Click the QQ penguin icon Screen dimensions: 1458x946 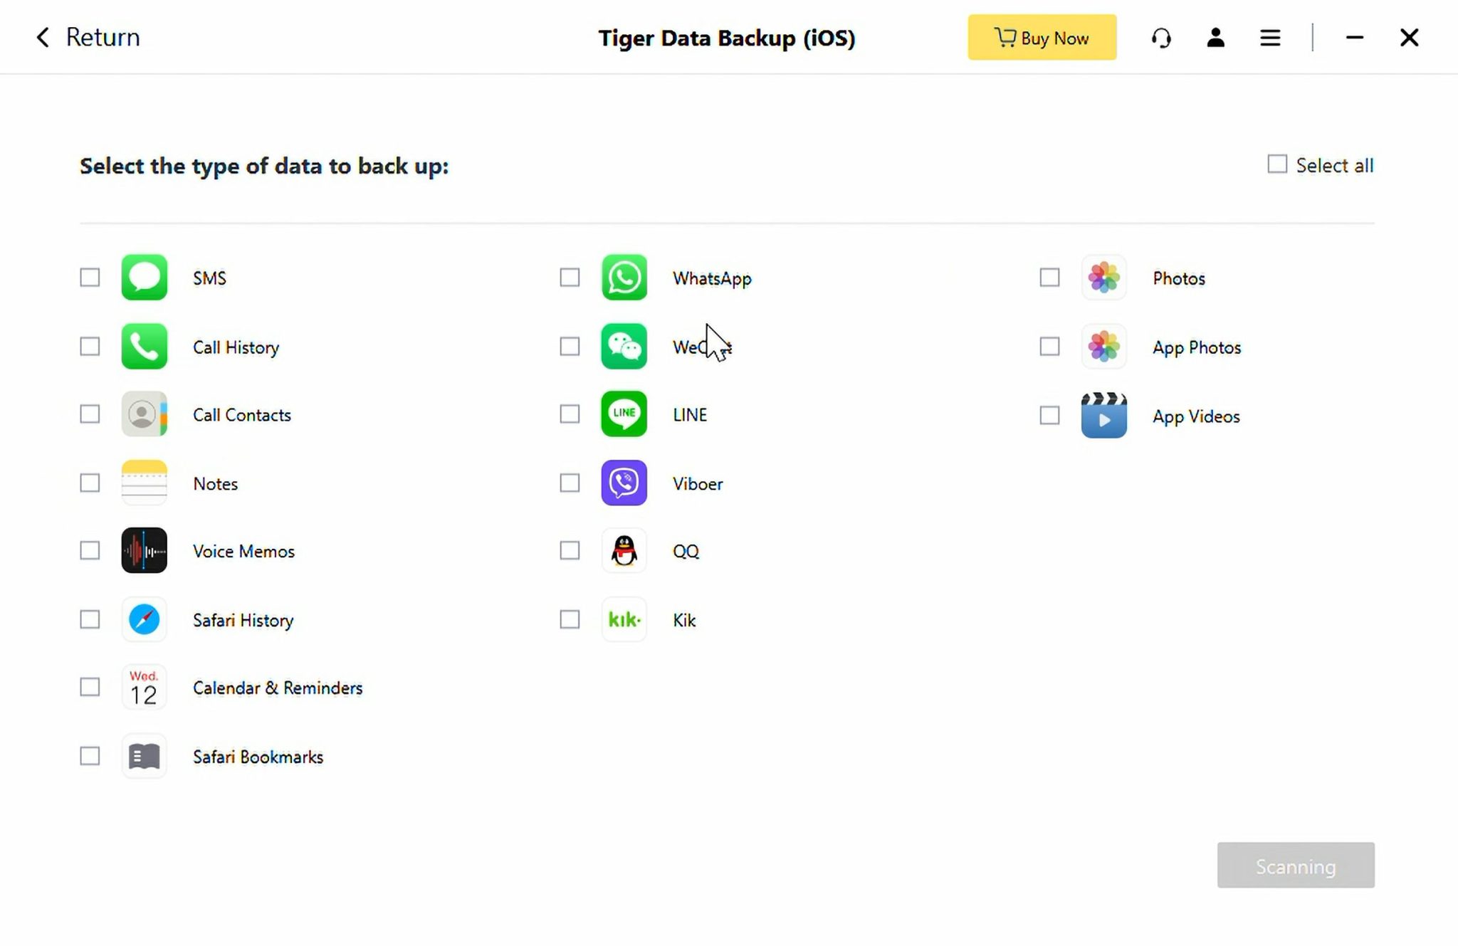tap(624, 551)
